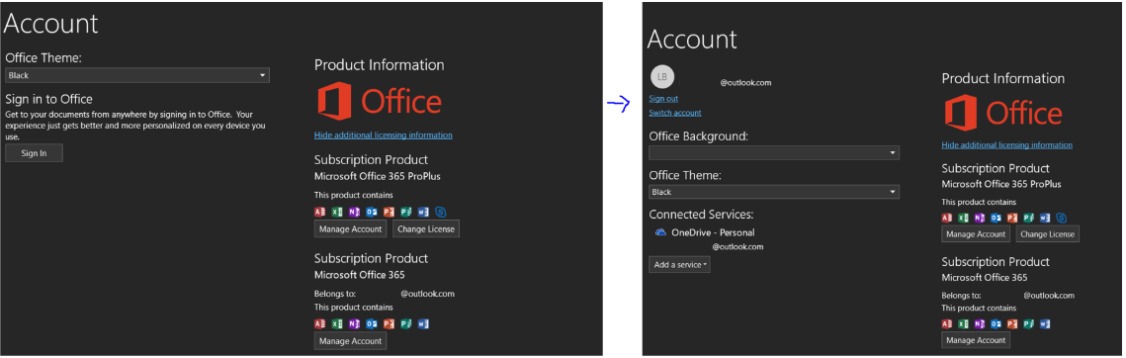The height and width of the screenshot is (358, 1126).
Task: Click the OneDrive cloud icon under Connected Services
Action: pyautogui.click(x=660, y=232)
